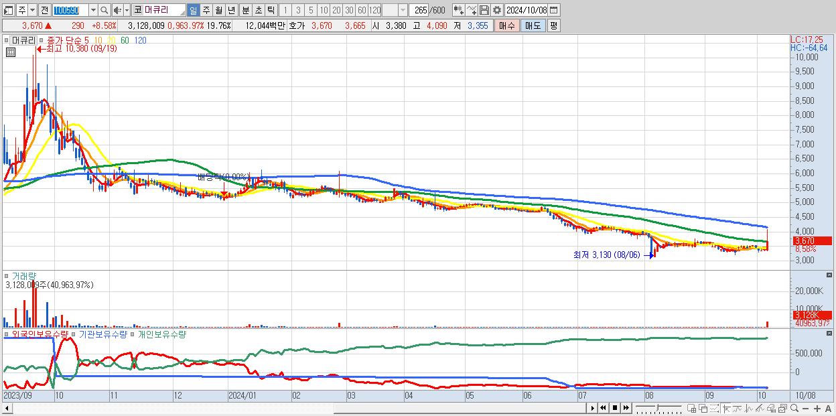
Task: Open the stock code history dropdown arrow
Action: 93,10
